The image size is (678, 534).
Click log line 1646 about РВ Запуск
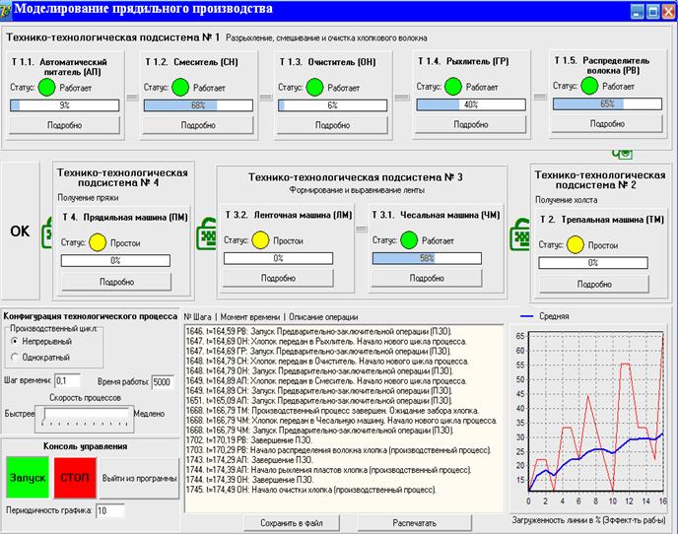[319, 332]
